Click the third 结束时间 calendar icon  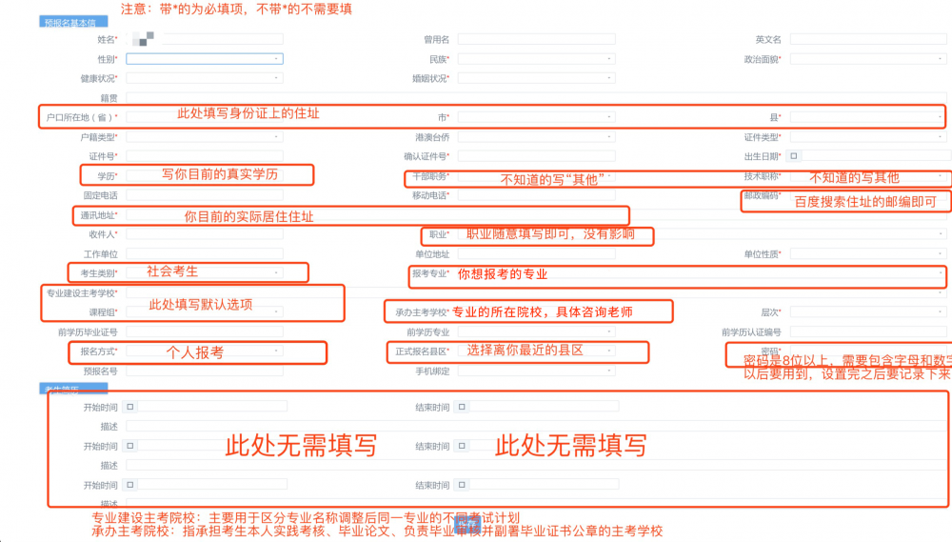pos(463,485)
